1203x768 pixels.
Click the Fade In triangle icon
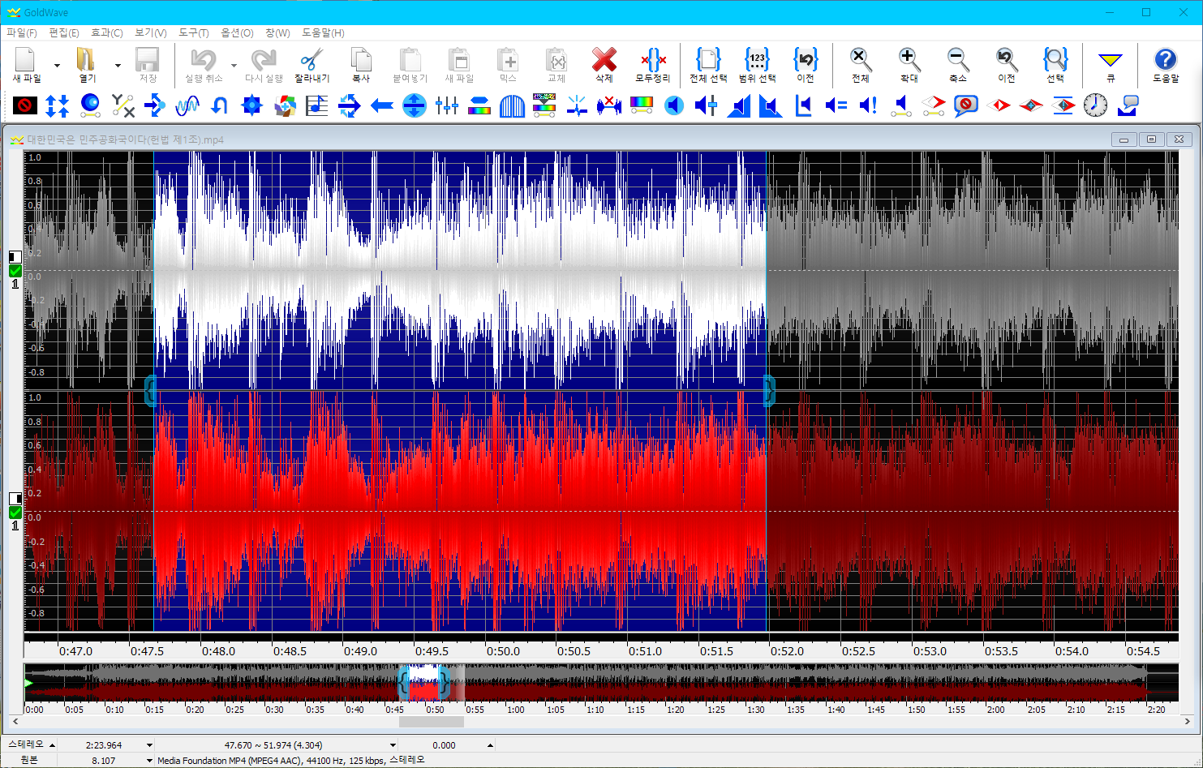point(739,105)
